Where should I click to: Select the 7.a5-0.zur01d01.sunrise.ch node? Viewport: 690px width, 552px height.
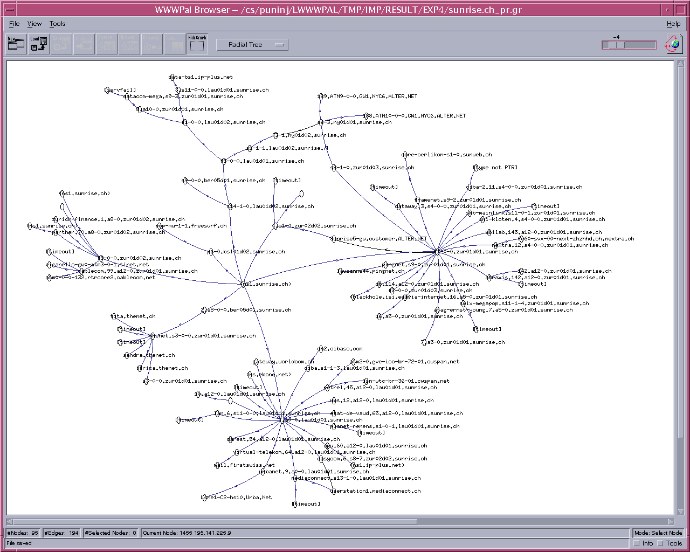click(x=425, y=342)
